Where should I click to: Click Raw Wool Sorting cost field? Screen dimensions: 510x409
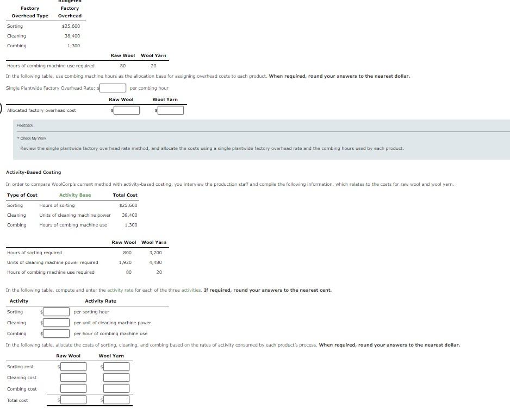(73, 367)
